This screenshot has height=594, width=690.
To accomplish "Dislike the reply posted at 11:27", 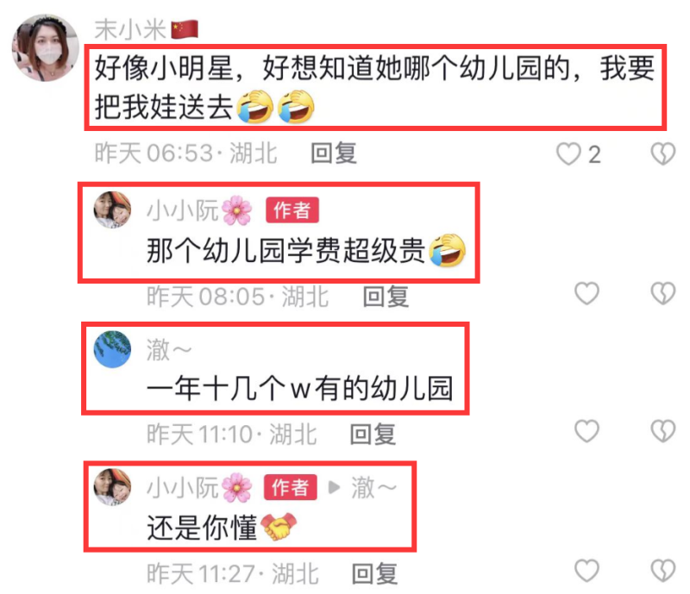I will pos(662,571).
